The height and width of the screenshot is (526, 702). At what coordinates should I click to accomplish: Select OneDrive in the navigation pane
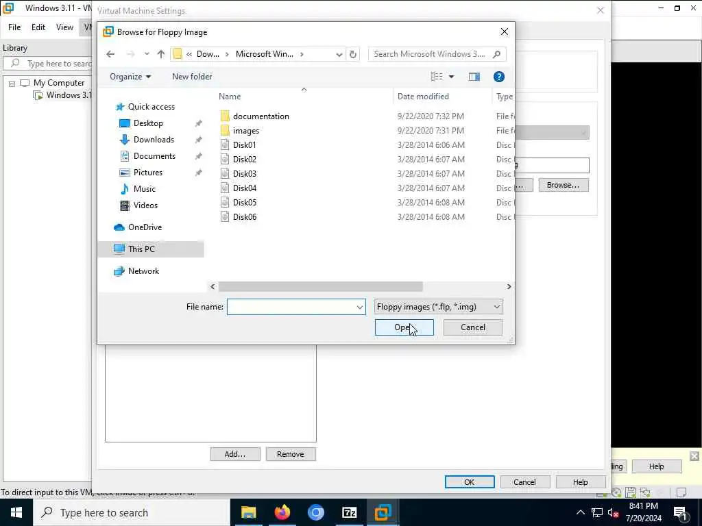click(145, 227)
